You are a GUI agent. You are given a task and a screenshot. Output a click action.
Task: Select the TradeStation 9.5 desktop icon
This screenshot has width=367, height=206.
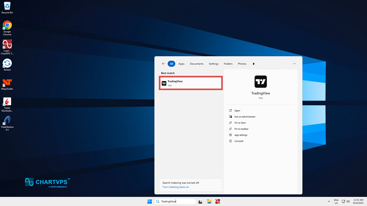(x=7, y=122)
